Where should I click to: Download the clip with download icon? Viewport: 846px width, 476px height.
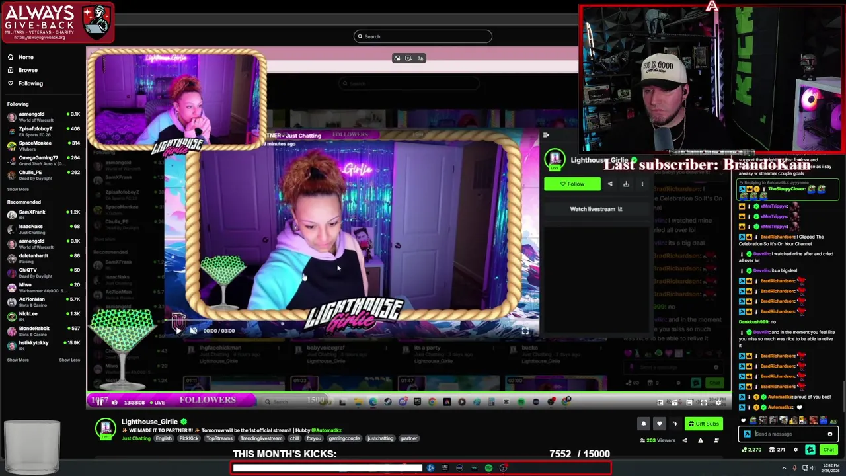coord(626,184)
